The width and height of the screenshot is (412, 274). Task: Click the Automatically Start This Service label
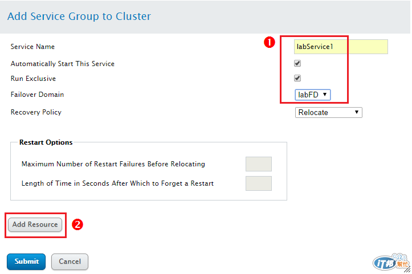click(x=63, y=64)
